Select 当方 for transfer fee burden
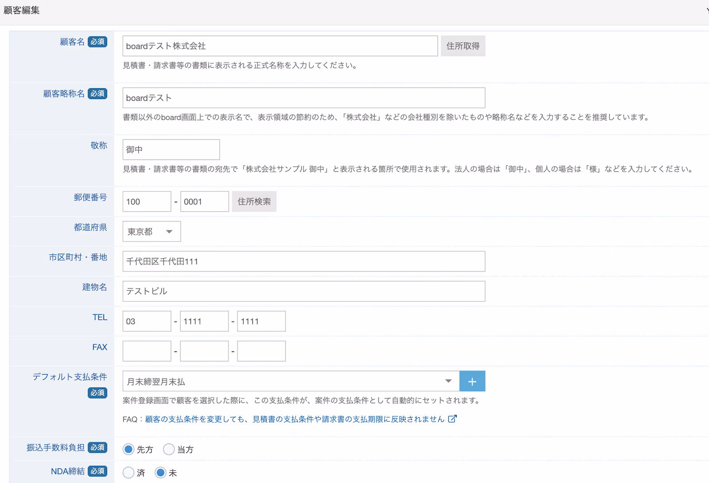This screenshot has height=483, width=709. [169, 449]
